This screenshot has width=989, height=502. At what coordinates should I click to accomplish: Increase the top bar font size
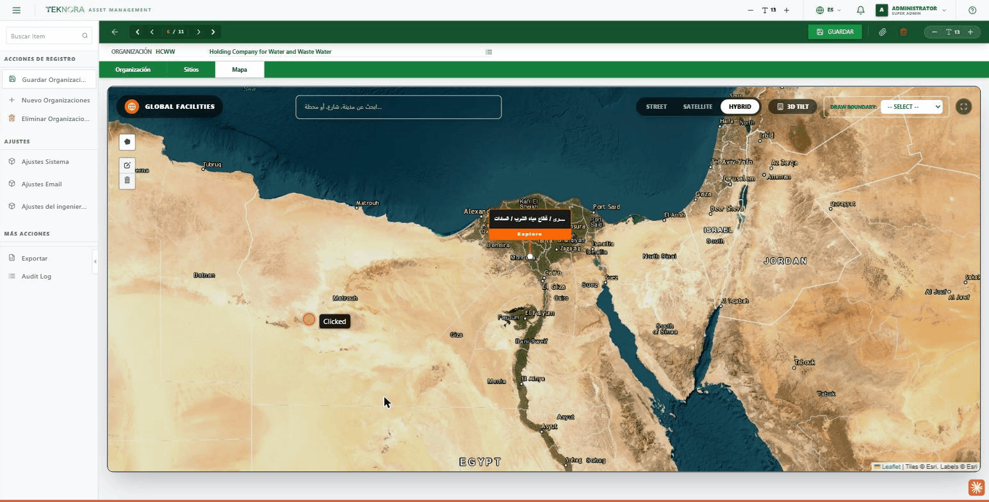(x=787, y=10)
